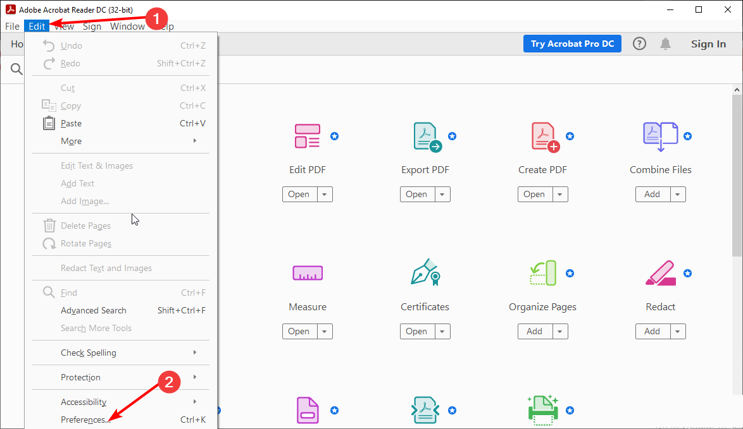743x429 pixels.
Task: Click Open button under Create PDF
Action: coord(535,195)
